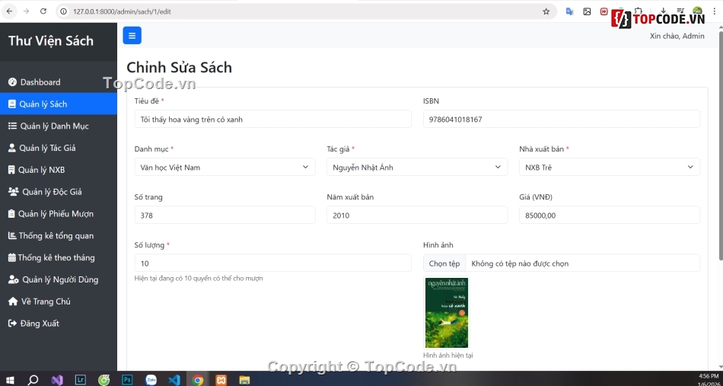Click into the Số lượng field
Image resolution: width=723 pixels, height=386 pixels.
273,263
